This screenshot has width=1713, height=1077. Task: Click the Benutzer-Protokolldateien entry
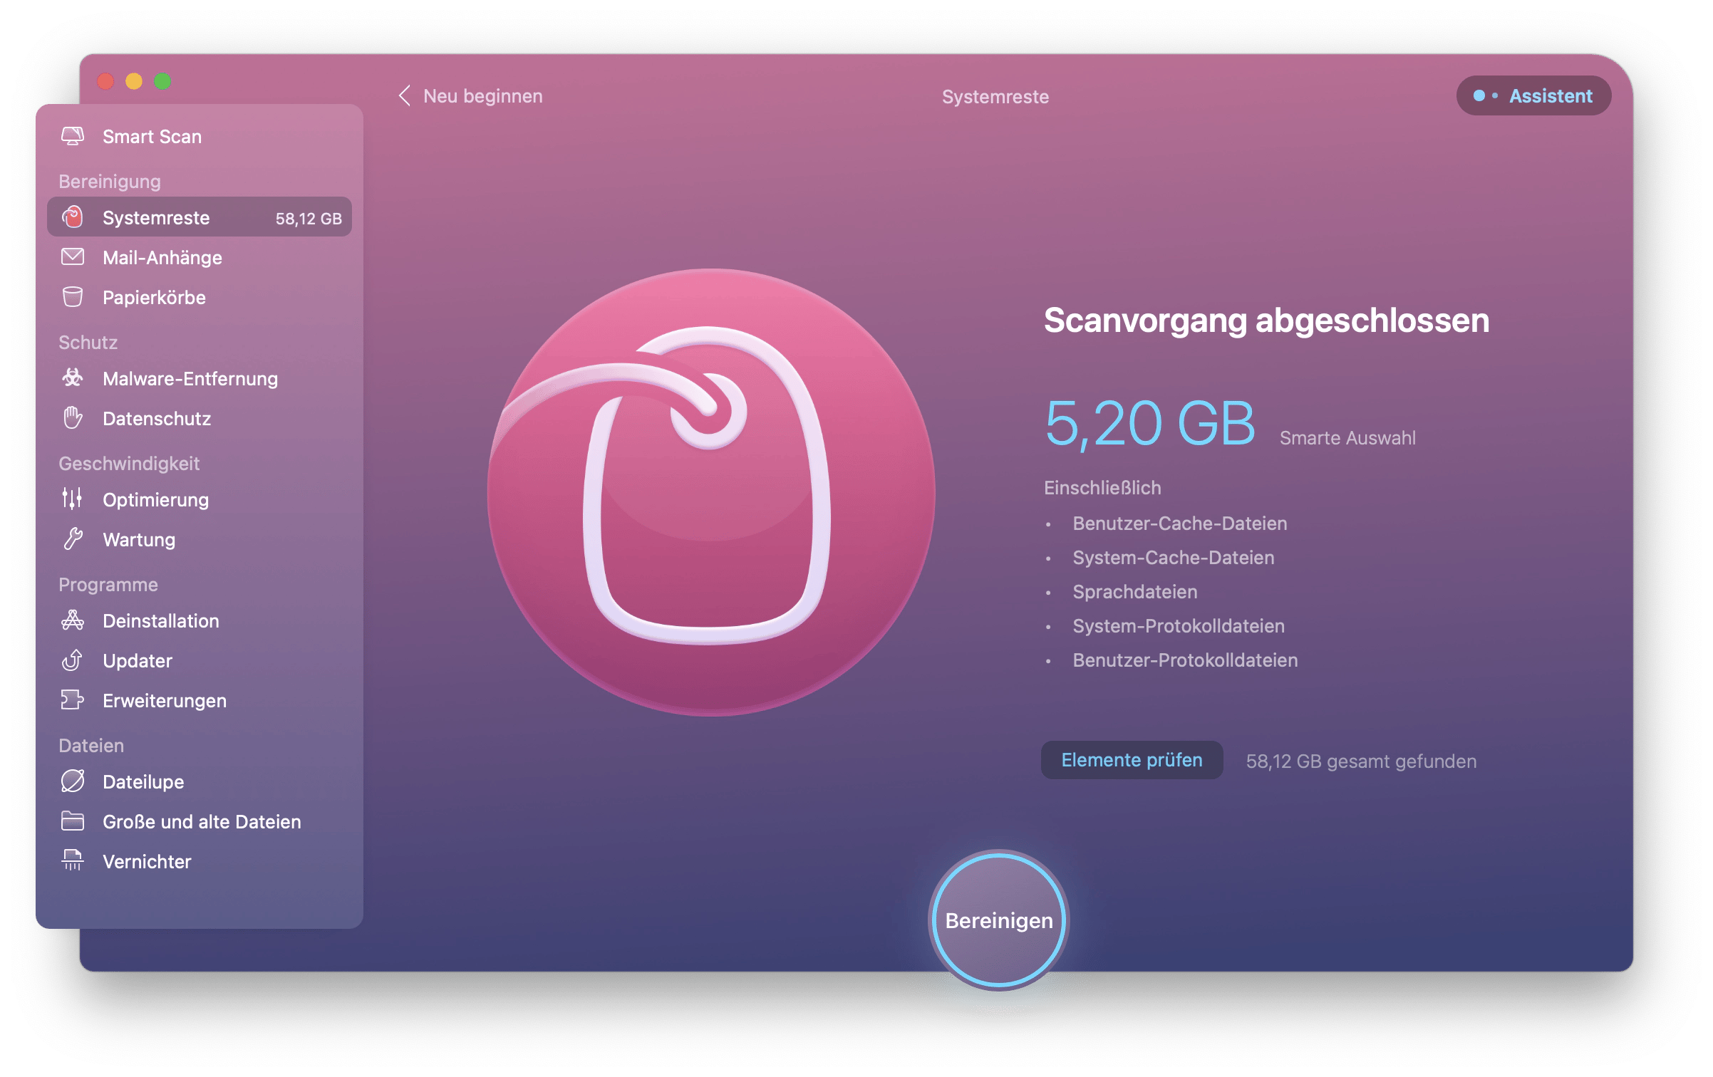[x=1185, y=660]
